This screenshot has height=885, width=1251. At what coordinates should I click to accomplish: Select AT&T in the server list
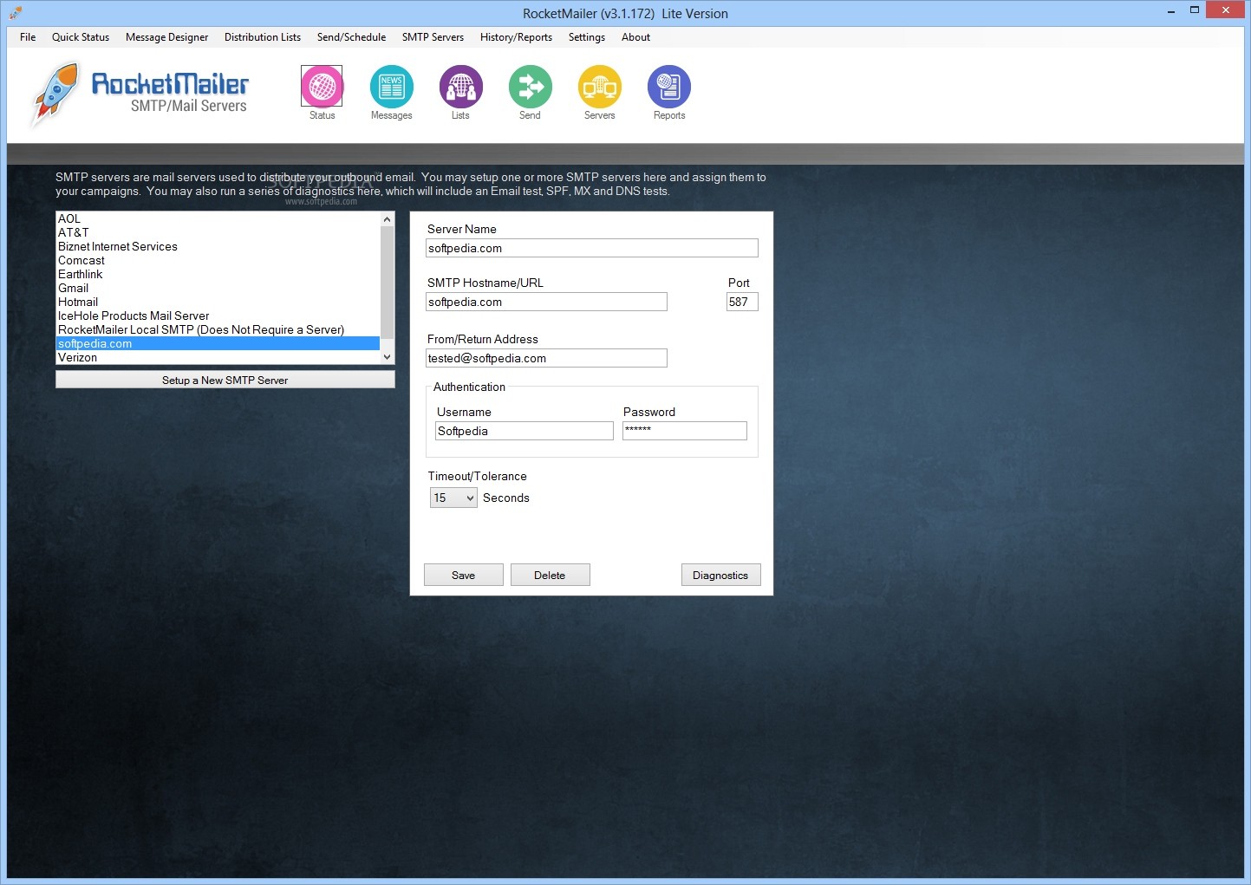[x=218, y=232]
